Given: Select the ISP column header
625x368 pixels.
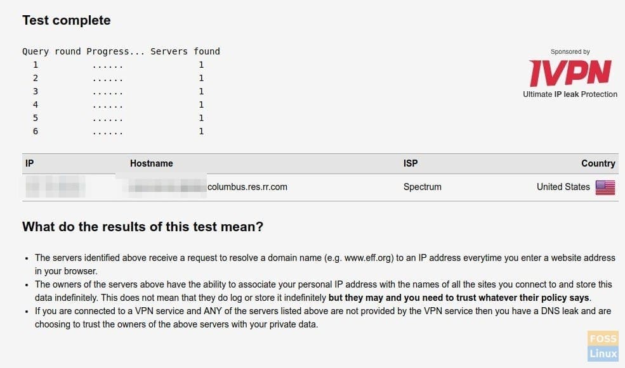Looking at the screenshot, I should point(411,163).
